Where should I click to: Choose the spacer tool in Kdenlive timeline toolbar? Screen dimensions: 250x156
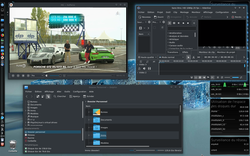coord(199,57)
